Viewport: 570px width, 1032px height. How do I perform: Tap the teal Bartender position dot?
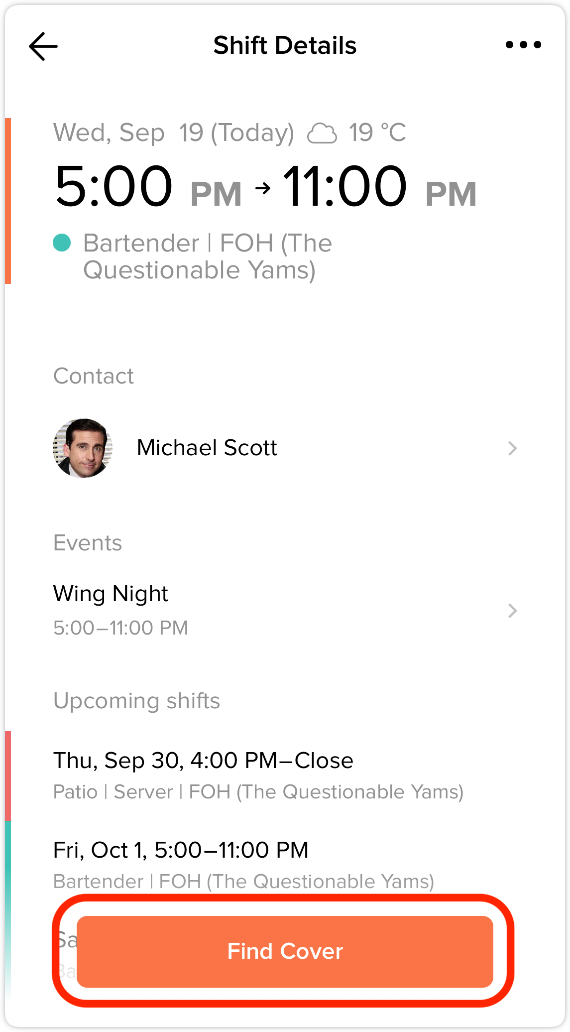coord(62,243)
